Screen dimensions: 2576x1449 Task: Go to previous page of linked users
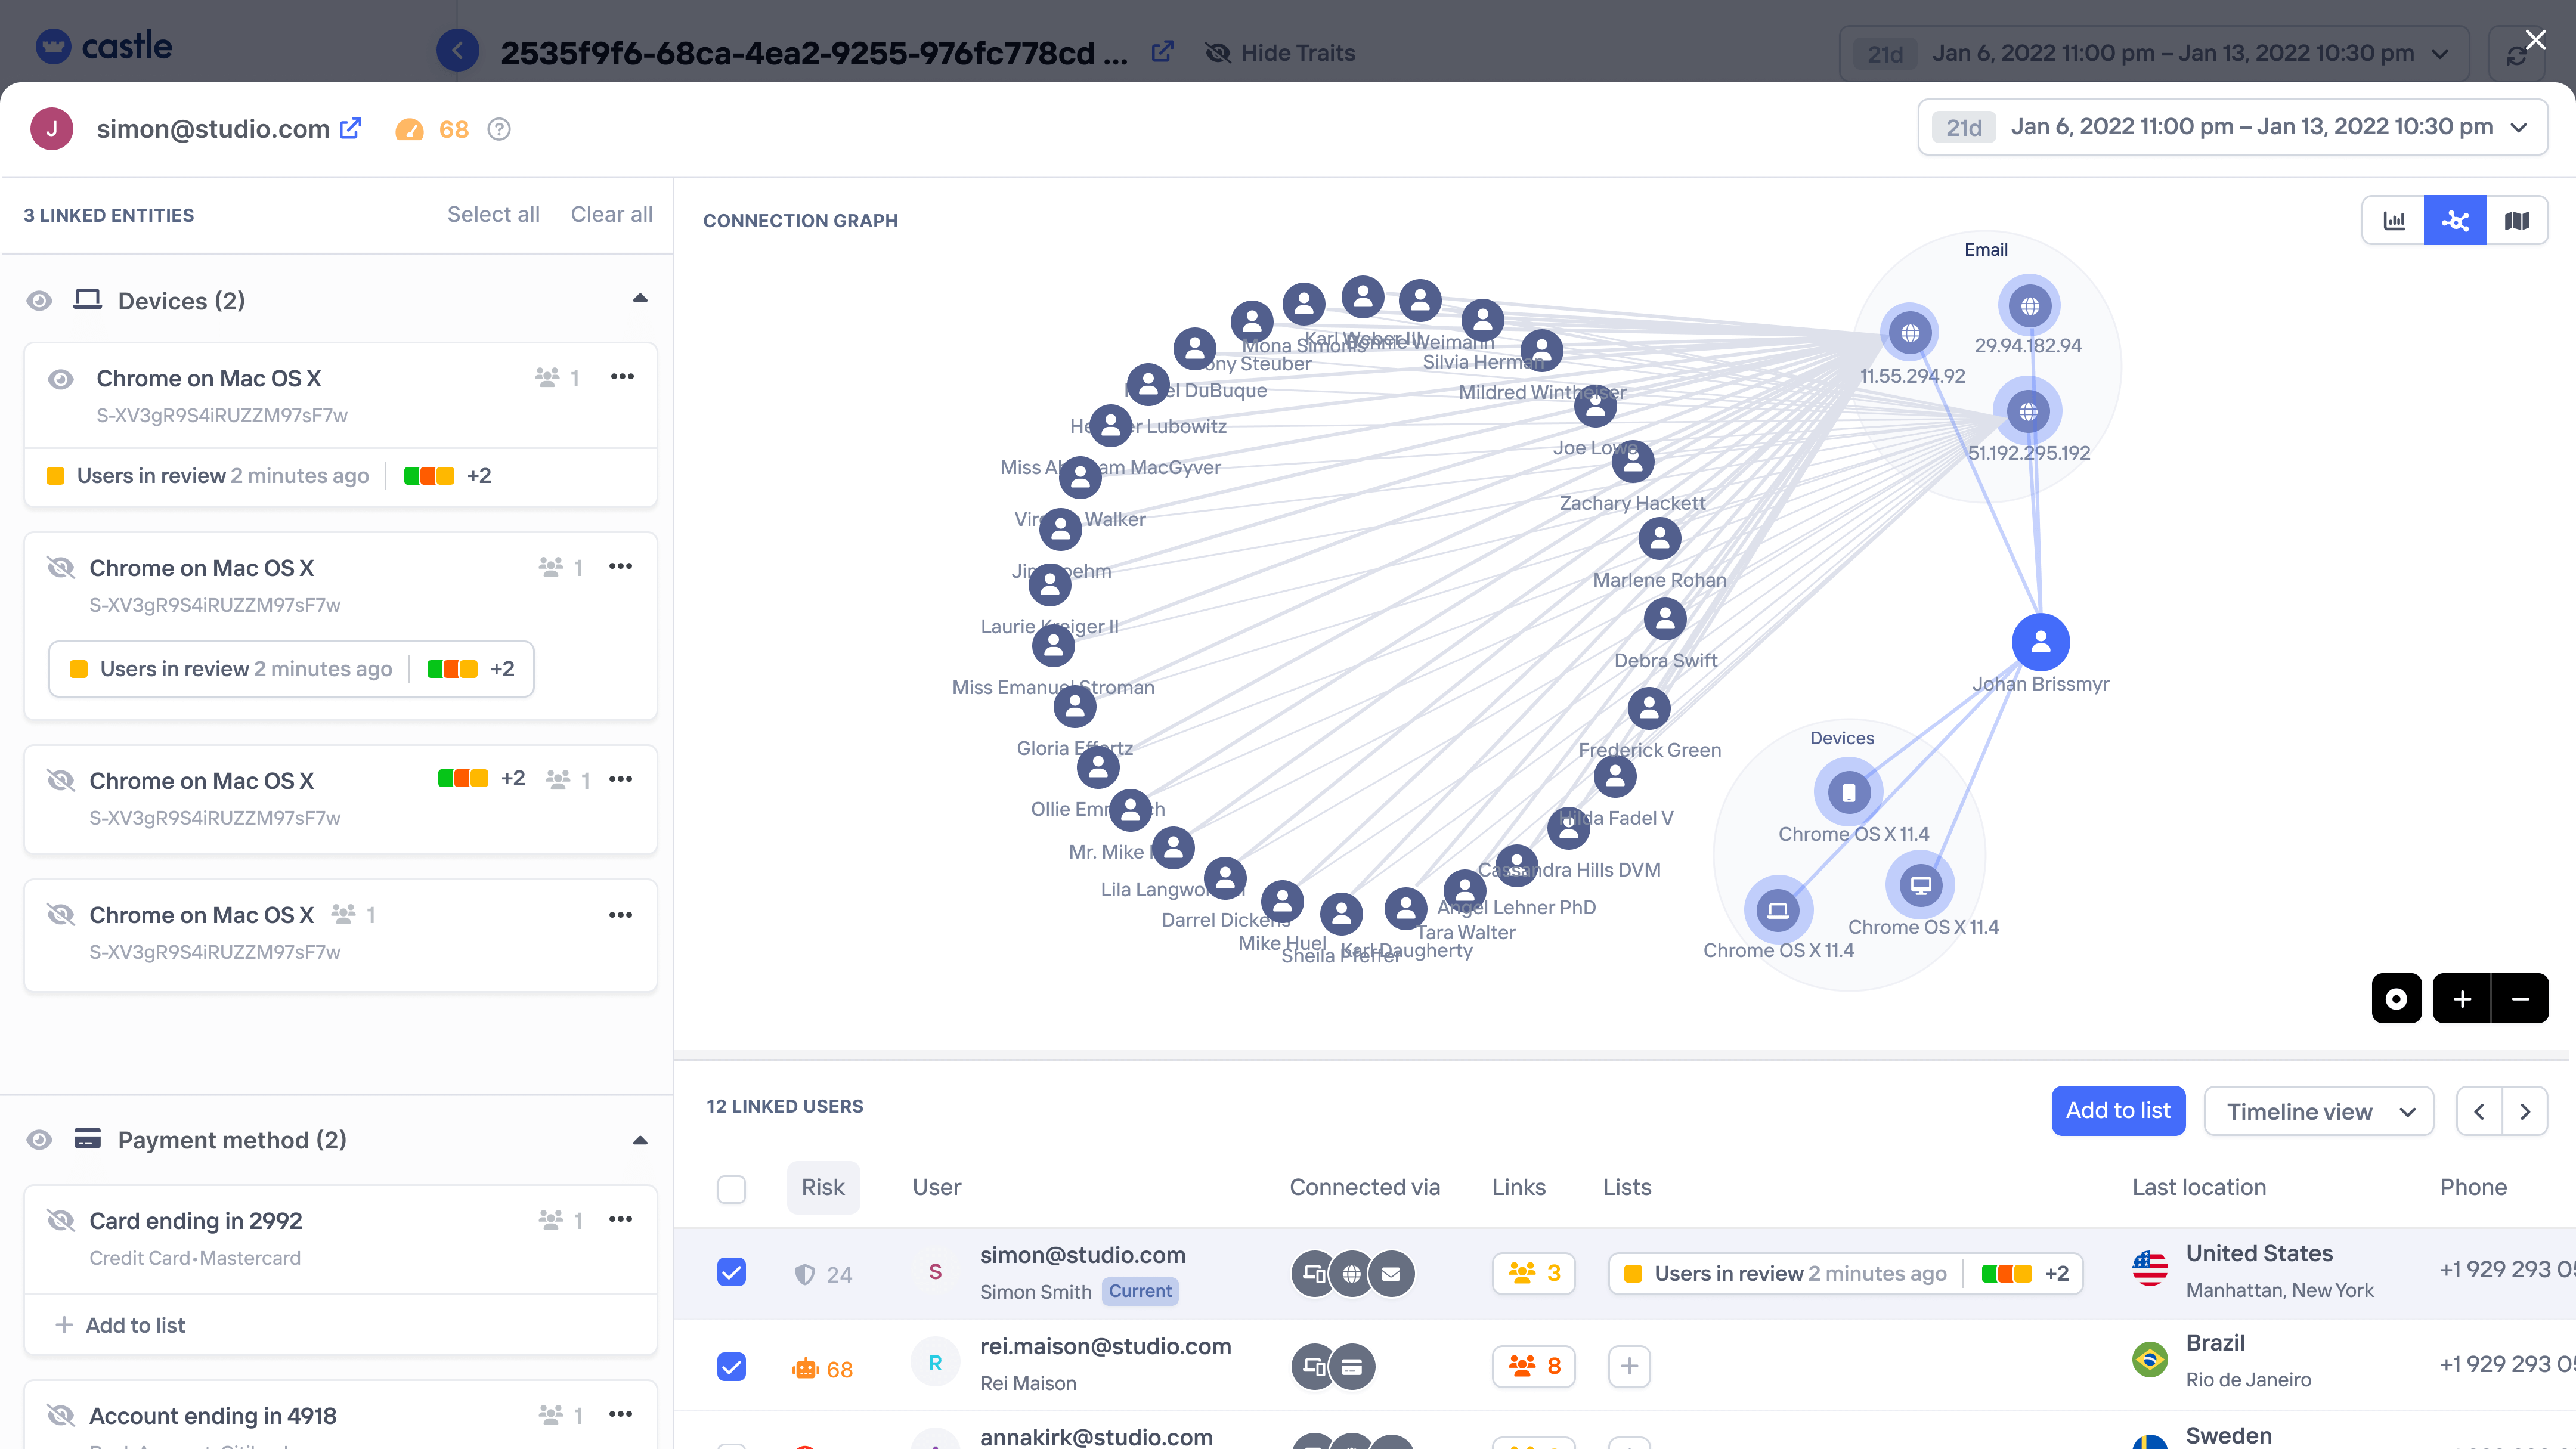point(2480,1112)
